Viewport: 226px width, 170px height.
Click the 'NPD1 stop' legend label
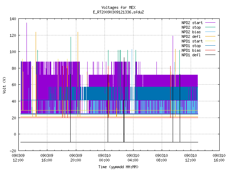(x=191, y=46)
